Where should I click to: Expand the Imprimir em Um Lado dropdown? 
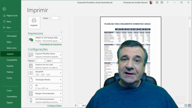[x=45, y=66]
